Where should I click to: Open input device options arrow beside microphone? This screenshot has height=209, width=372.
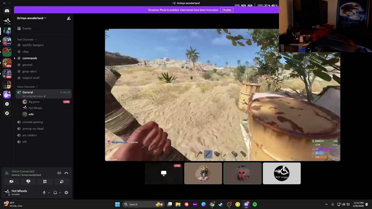49,192
